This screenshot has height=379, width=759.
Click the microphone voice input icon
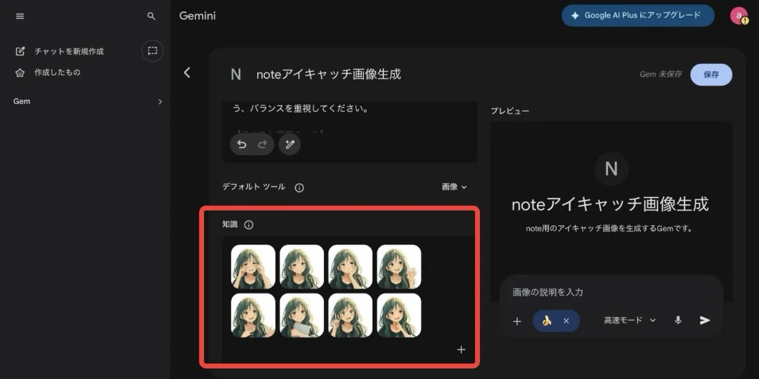(678, 321)
